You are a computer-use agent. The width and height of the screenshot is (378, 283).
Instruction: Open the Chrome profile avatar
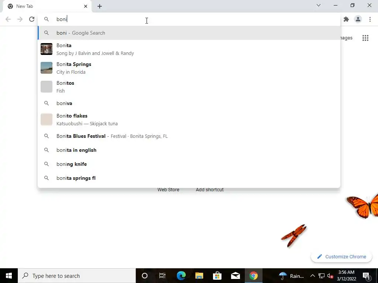358,19
